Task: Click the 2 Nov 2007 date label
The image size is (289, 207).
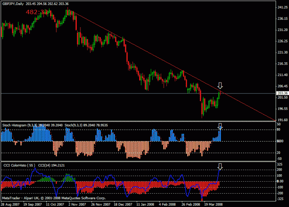Action: point(77,204)
